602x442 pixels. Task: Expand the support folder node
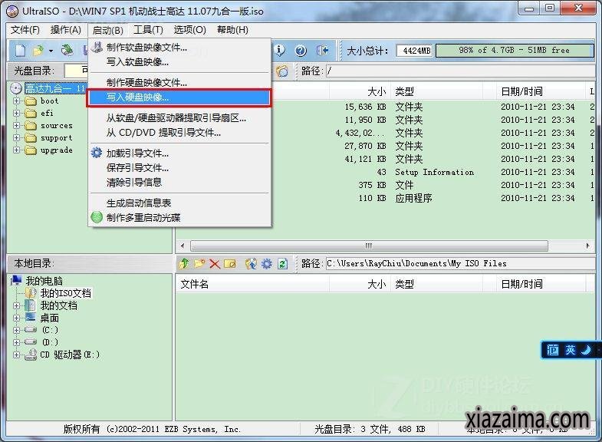17,138
